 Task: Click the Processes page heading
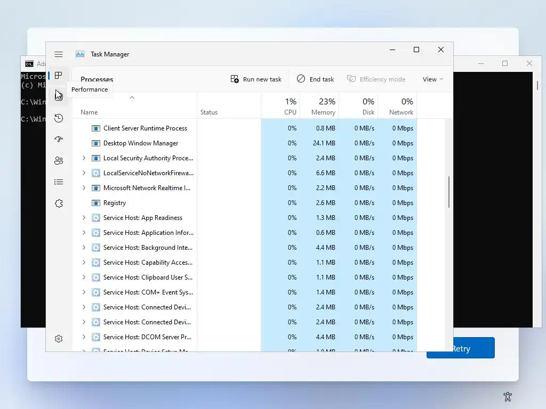click(x=97, y=79)
